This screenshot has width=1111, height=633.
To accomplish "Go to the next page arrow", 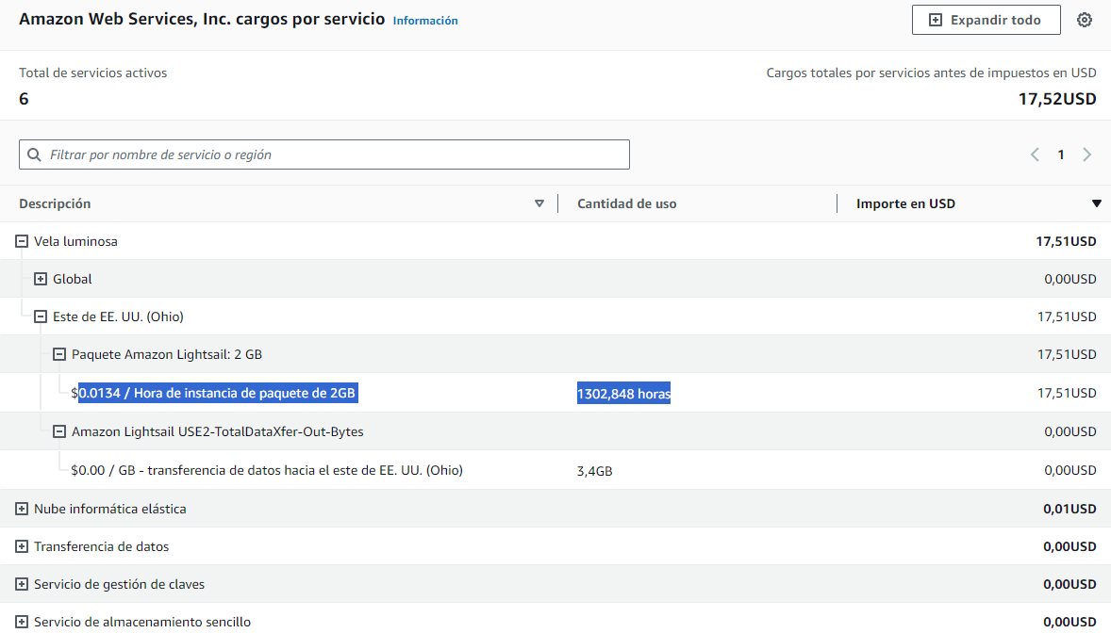I will click(1087, 154).
